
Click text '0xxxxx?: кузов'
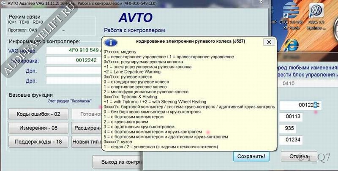click(x=118, y=142)
